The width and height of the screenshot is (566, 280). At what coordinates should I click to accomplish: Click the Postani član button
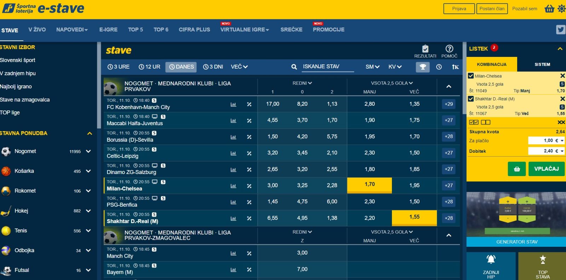pos(492,8)
